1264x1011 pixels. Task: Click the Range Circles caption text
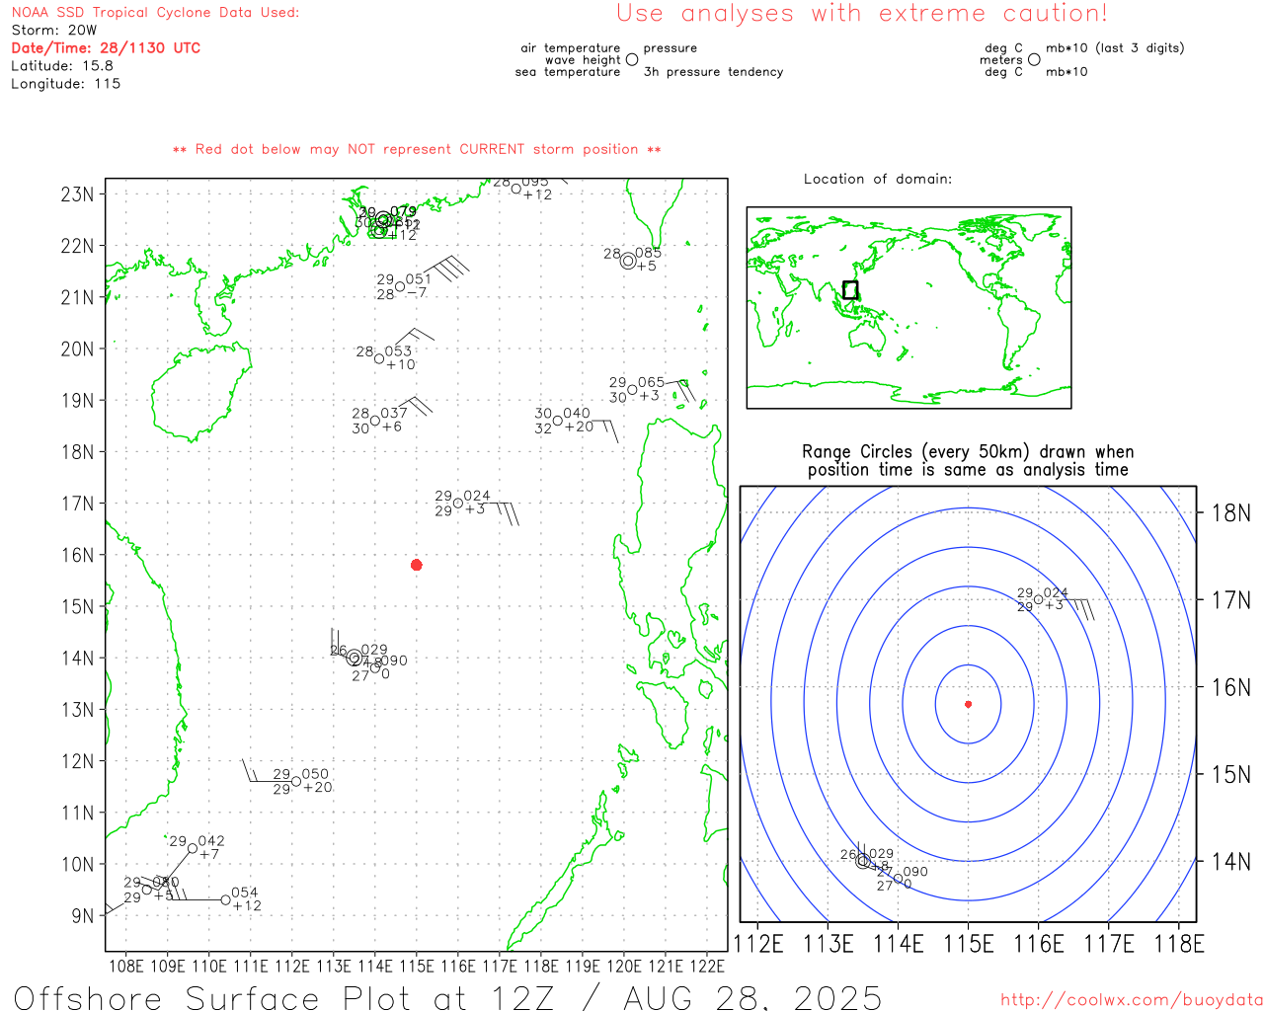966,461
